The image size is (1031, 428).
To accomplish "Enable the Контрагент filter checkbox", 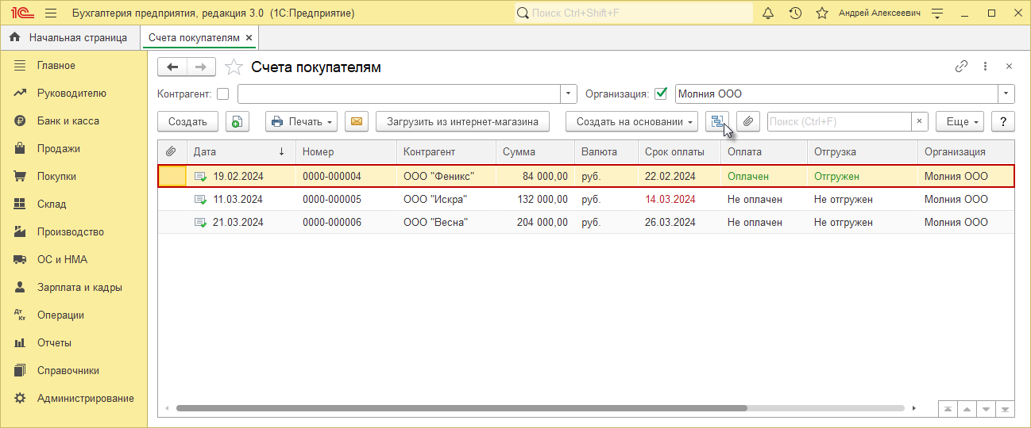I will [222, 94].
